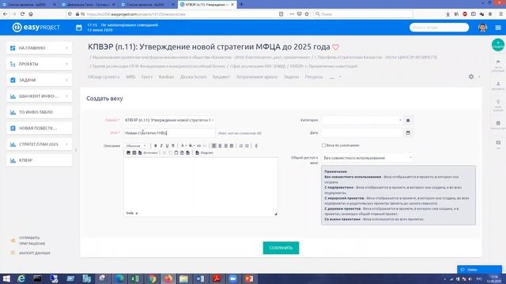Click the header search input field
This screenshot has height=284, width=506.
tap(439, 28)
